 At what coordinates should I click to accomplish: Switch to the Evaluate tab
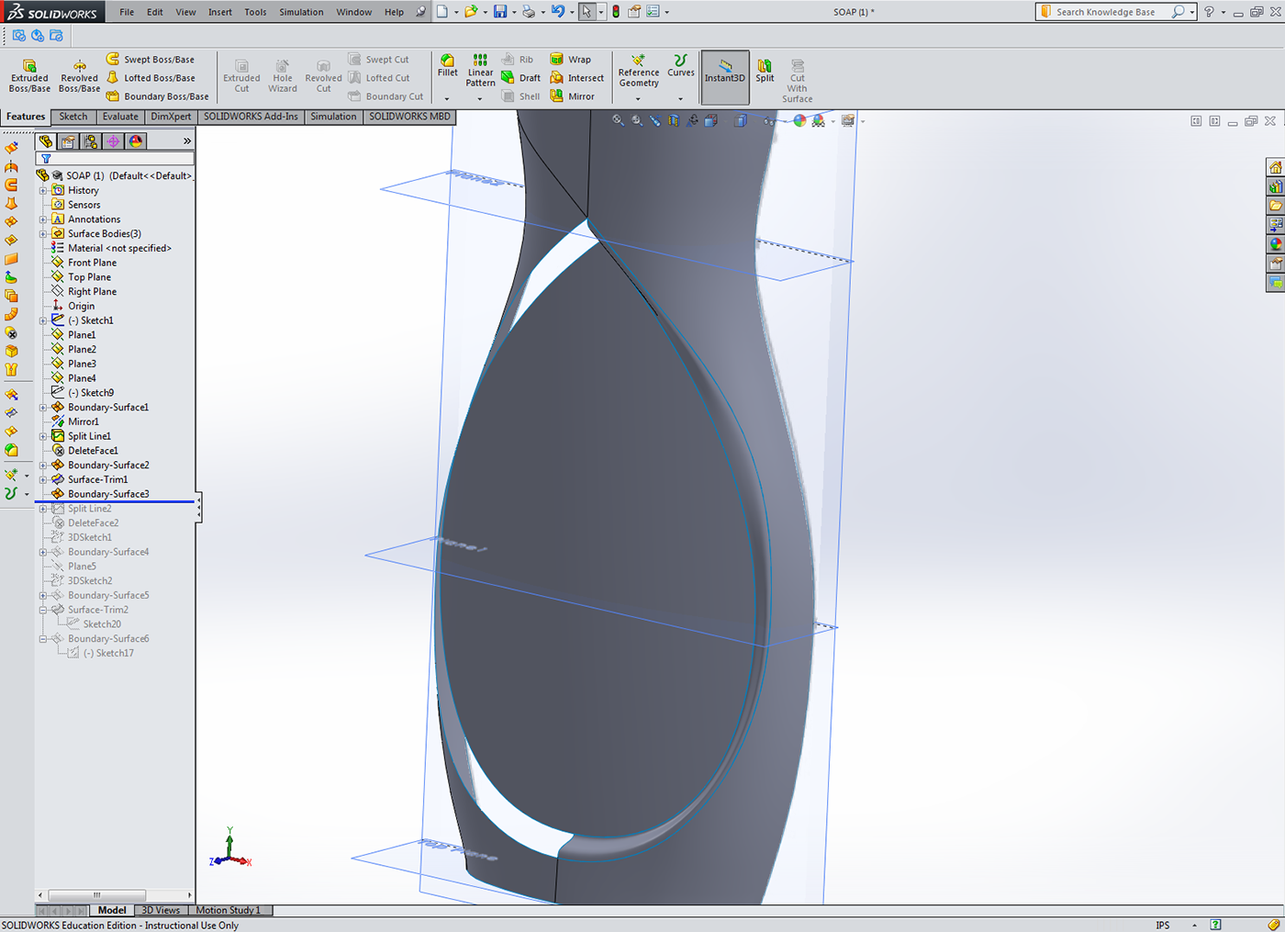coord(120,117)
